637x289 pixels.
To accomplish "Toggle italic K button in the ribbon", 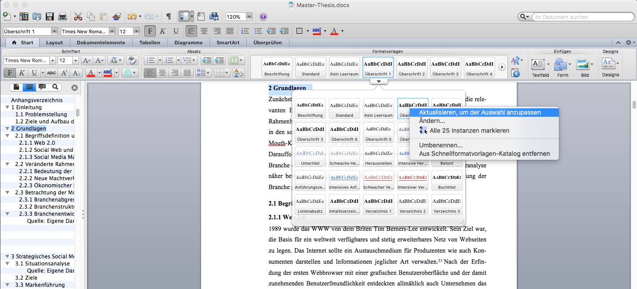I will click(21, 73).
